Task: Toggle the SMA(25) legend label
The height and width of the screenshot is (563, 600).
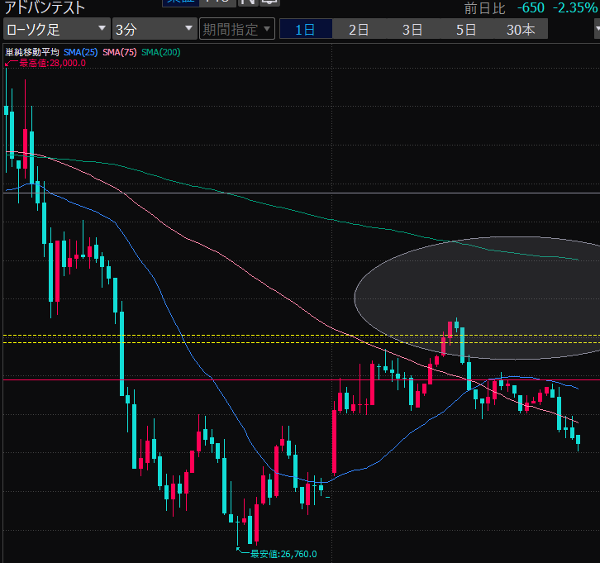Action: point(81,52)
